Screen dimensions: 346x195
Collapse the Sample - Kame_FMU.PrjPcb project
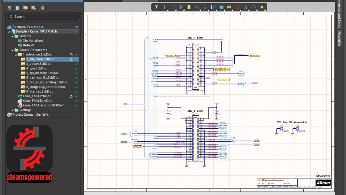9,32
